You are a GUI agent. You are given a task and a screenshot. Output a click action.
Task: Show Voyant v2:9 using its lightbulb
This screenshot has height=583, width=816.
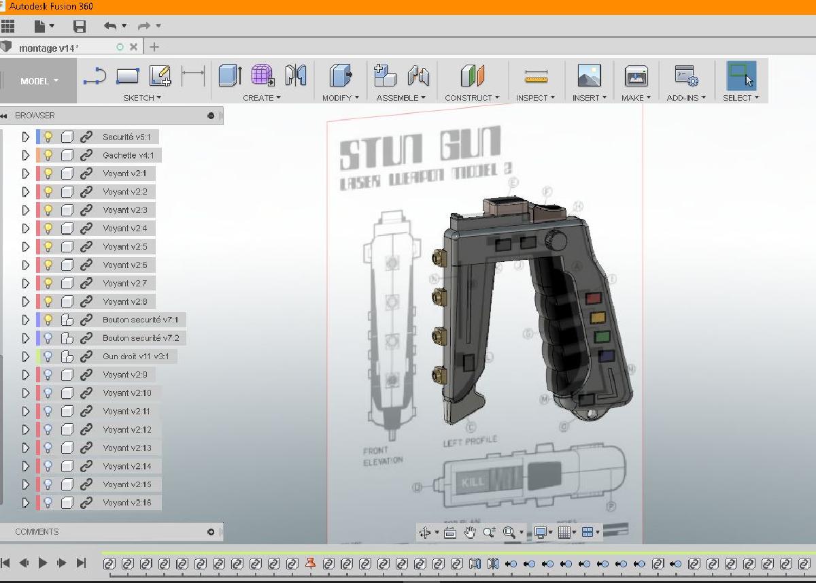(x=48, y=375)
